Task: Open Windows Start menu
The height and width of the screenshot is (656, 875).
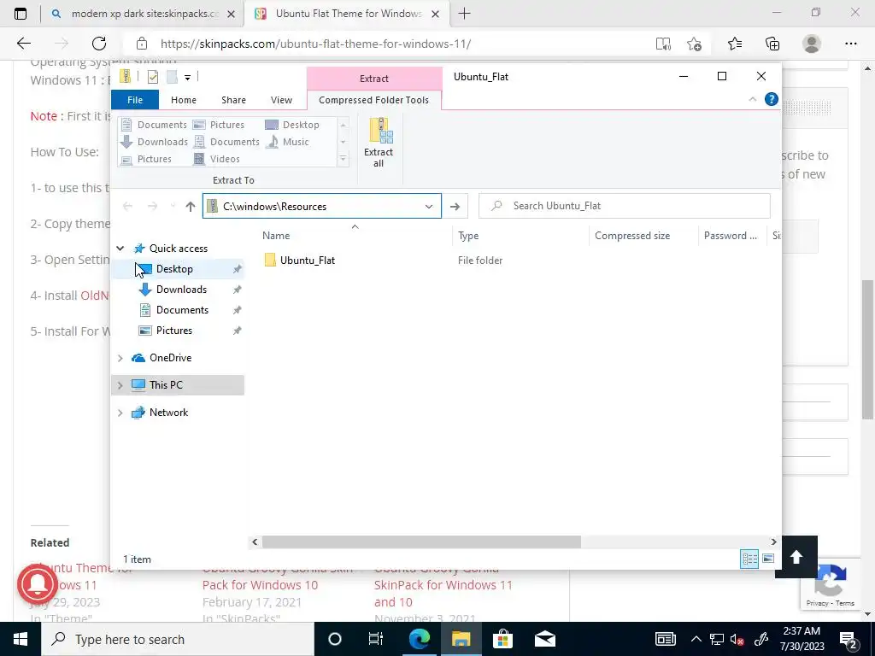Action: tap(21, 639)
